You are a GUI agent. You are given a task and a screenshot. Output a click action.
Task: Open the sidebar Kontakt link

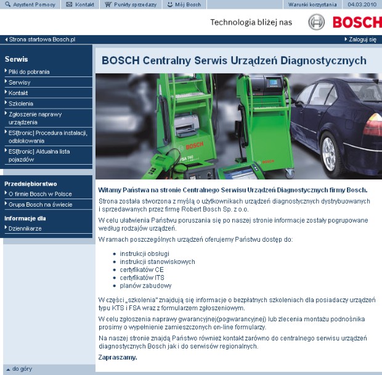point(18,93)
